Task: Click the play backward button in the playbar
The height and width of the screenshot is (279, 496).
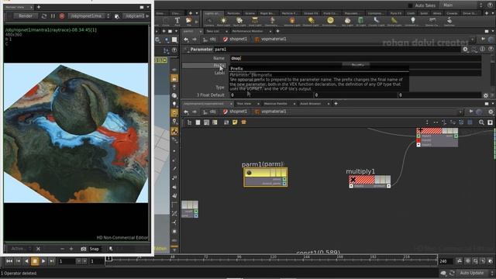Action: pos(26,261)
